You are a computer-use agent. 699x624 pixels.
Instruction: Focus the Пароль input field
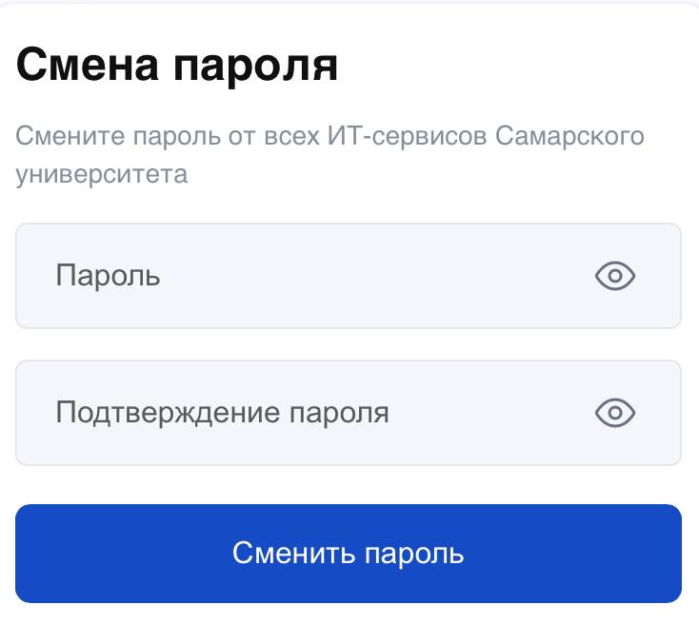click(349, 276)
